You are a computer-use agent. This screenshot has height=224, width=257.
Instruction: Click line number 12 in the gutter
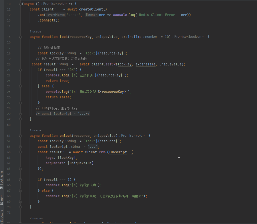9,15
